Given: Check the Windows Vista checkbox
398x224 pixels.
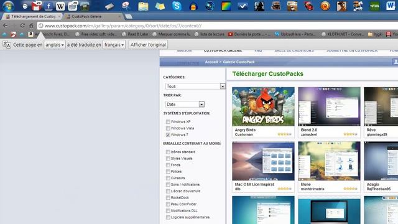Looking at the screenshot, I should tap(168, 128).
